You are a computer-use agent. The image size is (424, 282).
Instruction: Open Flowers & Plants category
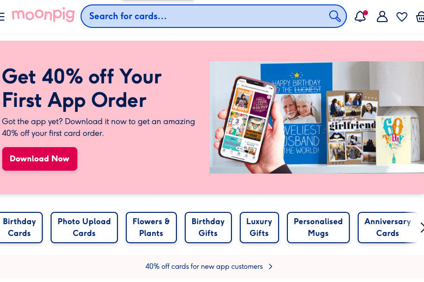(x=151, y=228)
